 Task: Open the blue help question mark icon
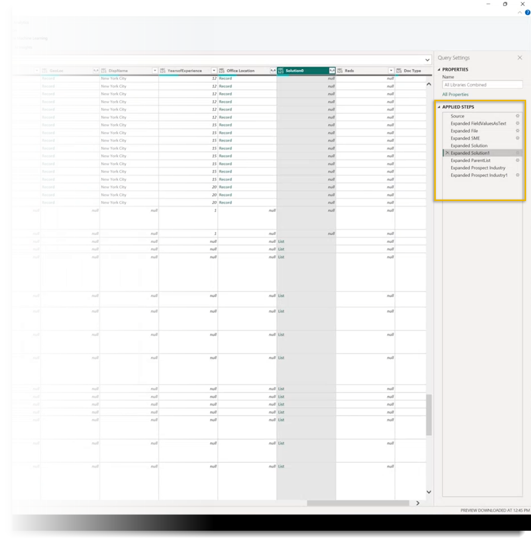pyautogui.click(x=528, y=13)
